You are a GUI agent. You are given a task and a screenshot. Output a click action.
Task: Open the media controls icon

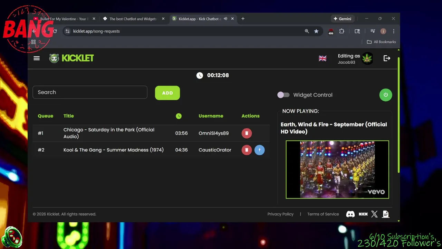[x=373, y=31]
